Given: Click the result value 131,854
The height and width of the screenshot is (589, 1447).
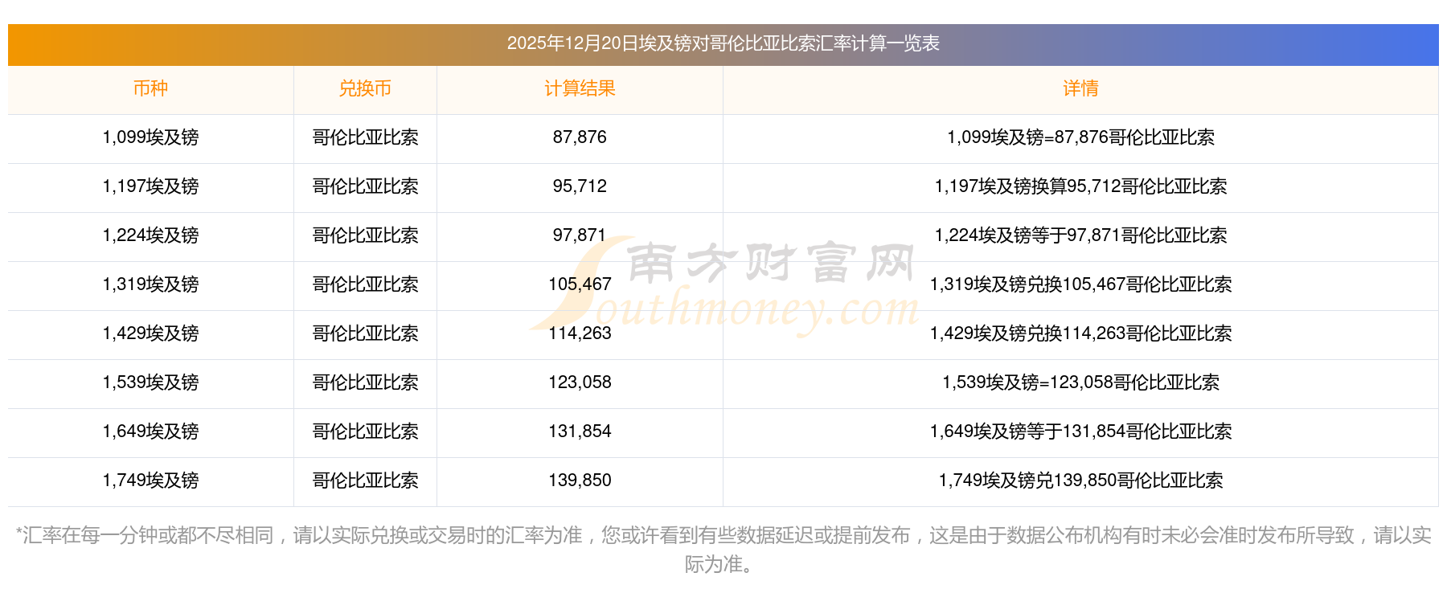Looking at the screenshot, I should [580, 432].
